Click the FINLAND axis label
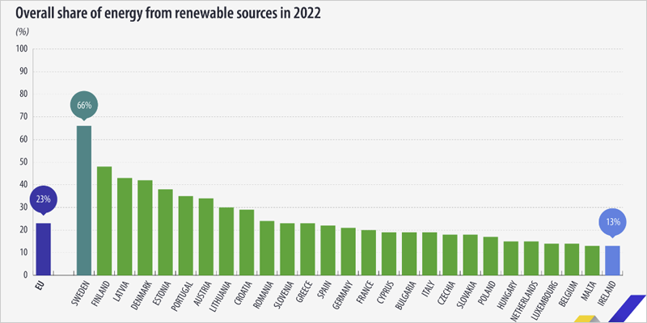 99,295
